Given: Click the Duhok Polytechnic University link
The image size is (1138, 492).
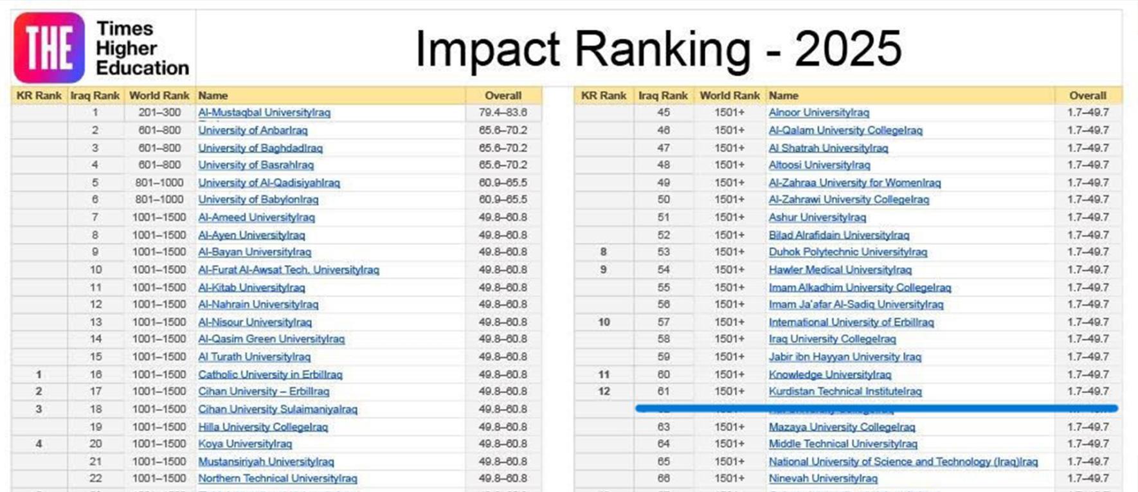Looking at the screenshot, I should coord(848,252).
